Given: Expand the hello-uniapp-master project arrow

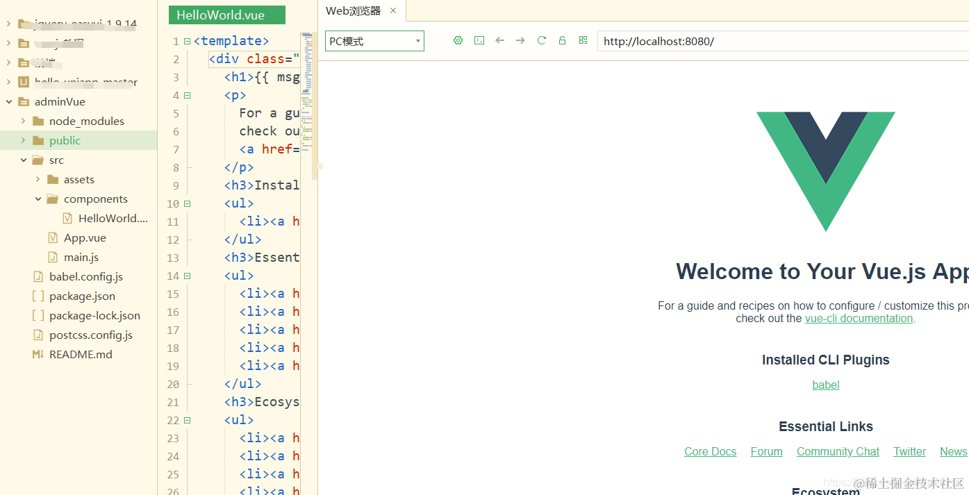Looking at the screenshot, I should 9,82.
